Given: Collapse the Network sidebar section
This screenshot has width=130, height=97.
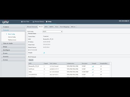Looking at the screenshot, I should coord(13,30).
